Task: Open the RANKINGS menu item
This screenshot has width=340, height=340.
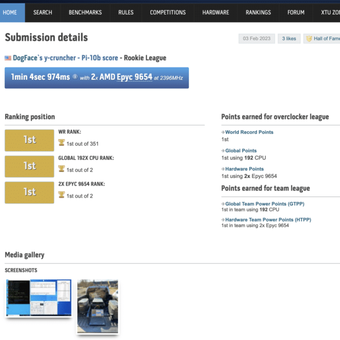Action: (258, 12)
